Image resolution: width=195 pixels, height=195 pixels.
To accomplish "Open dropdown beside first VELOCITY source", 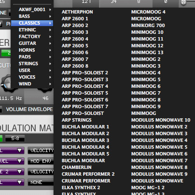I will (19, 151).
